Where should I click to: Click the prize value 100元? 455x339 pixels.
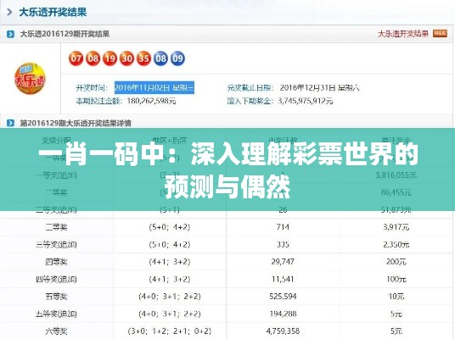point(396,280)
